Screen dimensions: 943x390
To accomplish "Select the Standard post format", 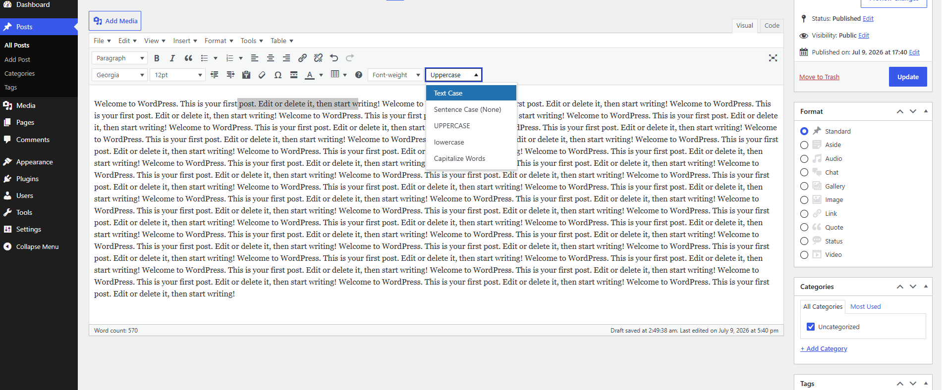I will (x=804, y=131).
